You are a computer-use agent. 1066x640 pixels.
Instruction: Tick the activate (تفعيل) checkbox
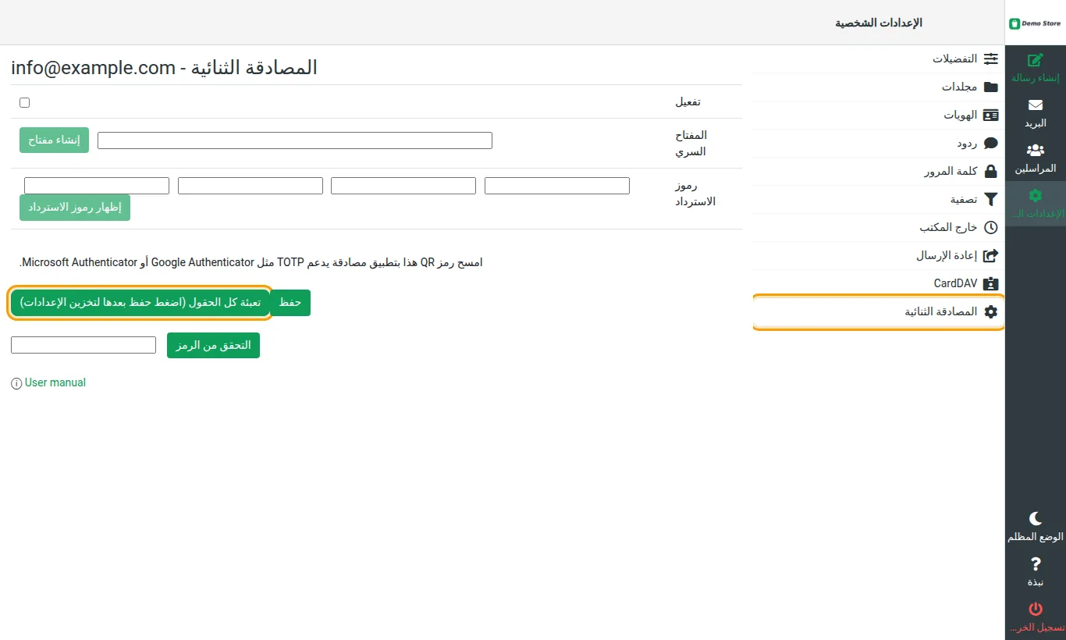(25, 102)
